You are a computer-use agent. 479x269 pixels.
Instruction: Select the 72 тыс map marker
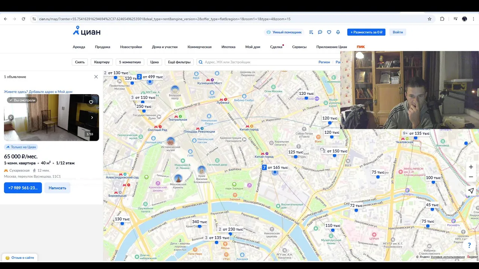[356, 205]
